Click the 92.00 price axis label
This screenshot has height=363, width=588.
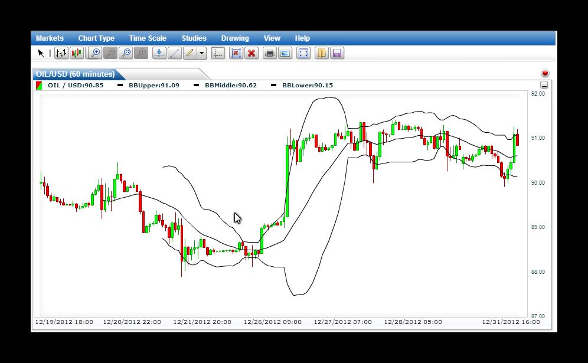(538, 94)
